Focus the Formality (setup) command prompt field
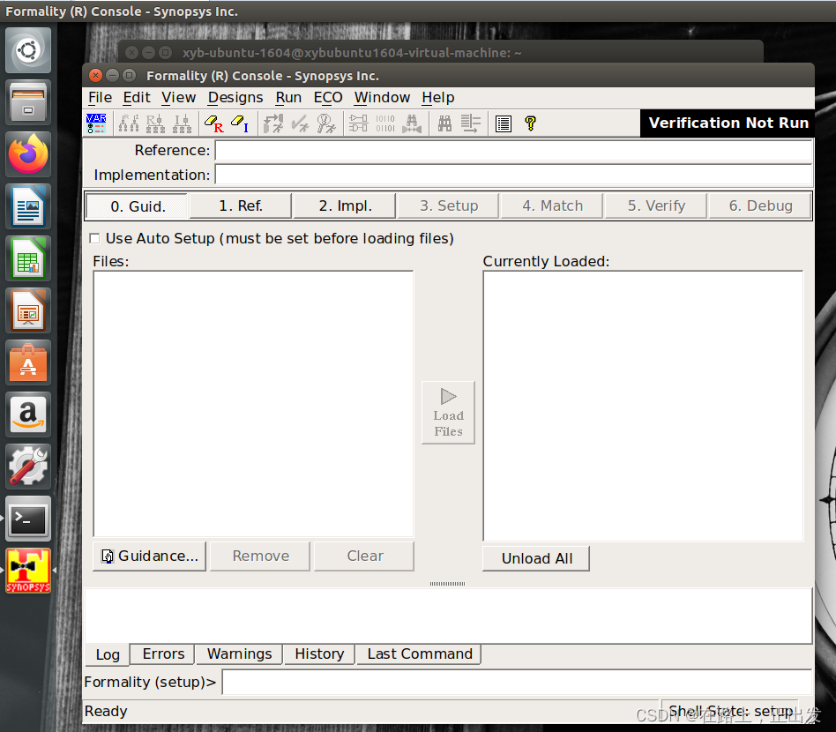The width and height of the screenshot is (836, 732). (x=517, y=683)
